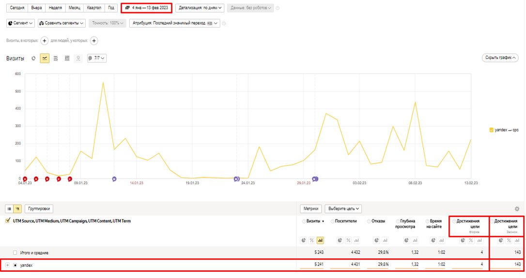This screenshot has height=278, width=526.
Task: Show Посетители column as bar chart
Action: 356,240
